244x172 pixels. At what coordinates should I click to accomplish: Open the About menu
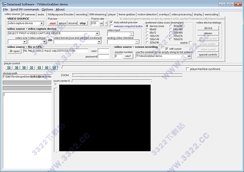point(60,9)
